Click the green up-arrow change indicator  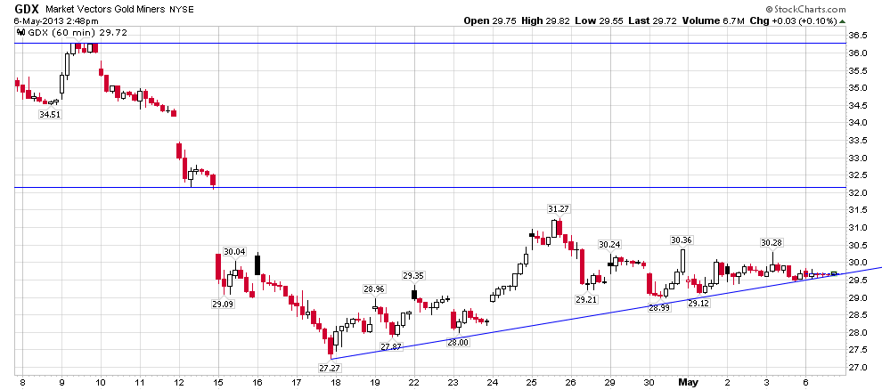pos(842,21)
